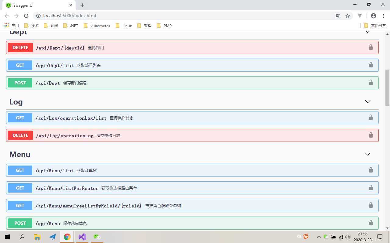The image size is (390, 243).
Task: Go forward in browser history
Action: [16, 16]
